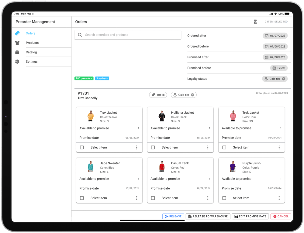Screen dimensions: 304x233
Task: Click order number #1801
Action: tap(83, 93)
